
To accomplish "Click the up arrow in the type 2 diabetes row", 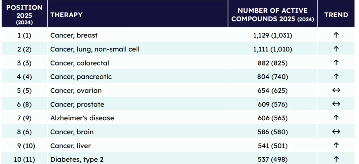I will click(x=336, y=159).
